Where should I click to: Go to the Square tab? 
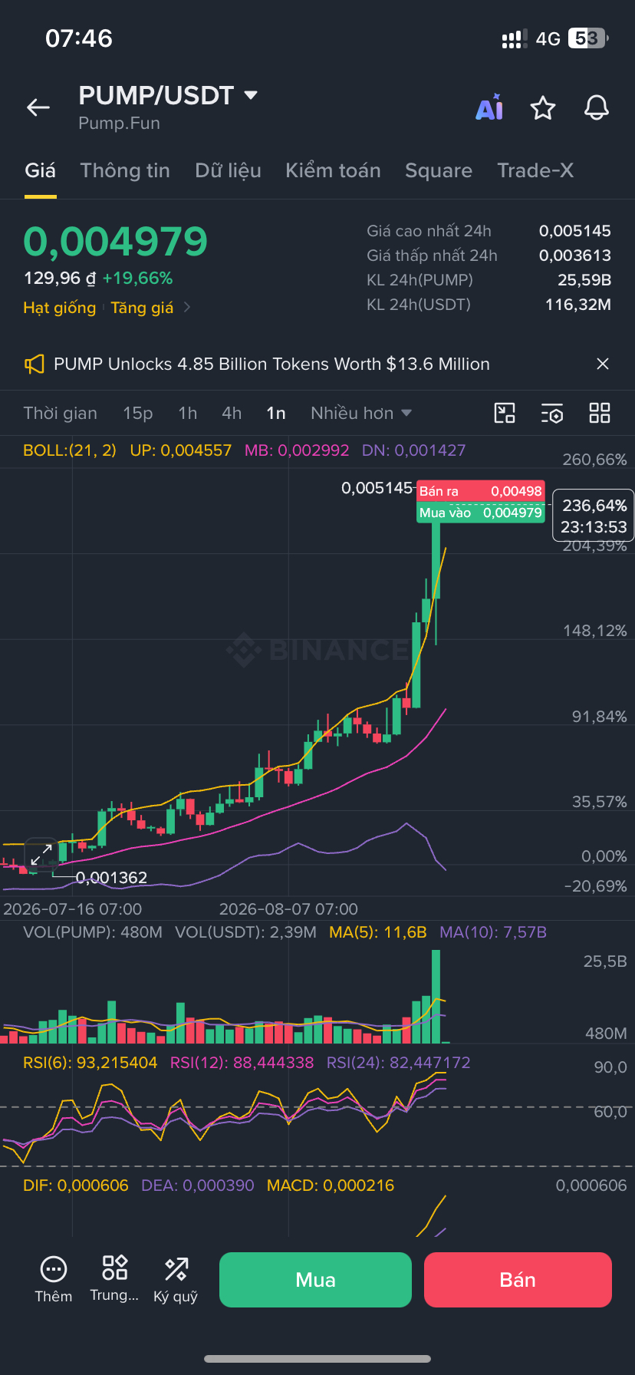point(439,170)
